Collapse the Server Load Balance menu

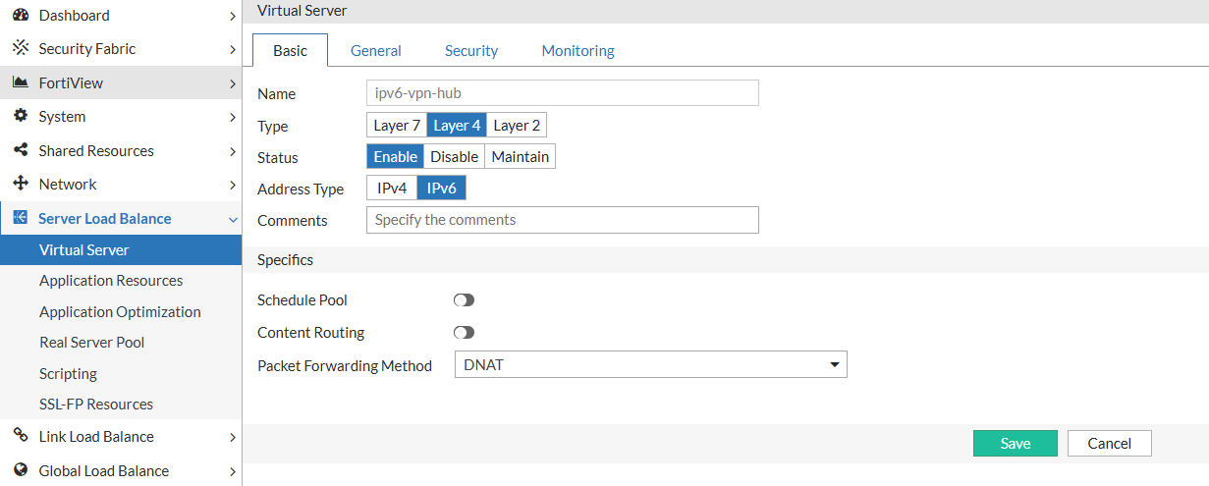point(232,219)
